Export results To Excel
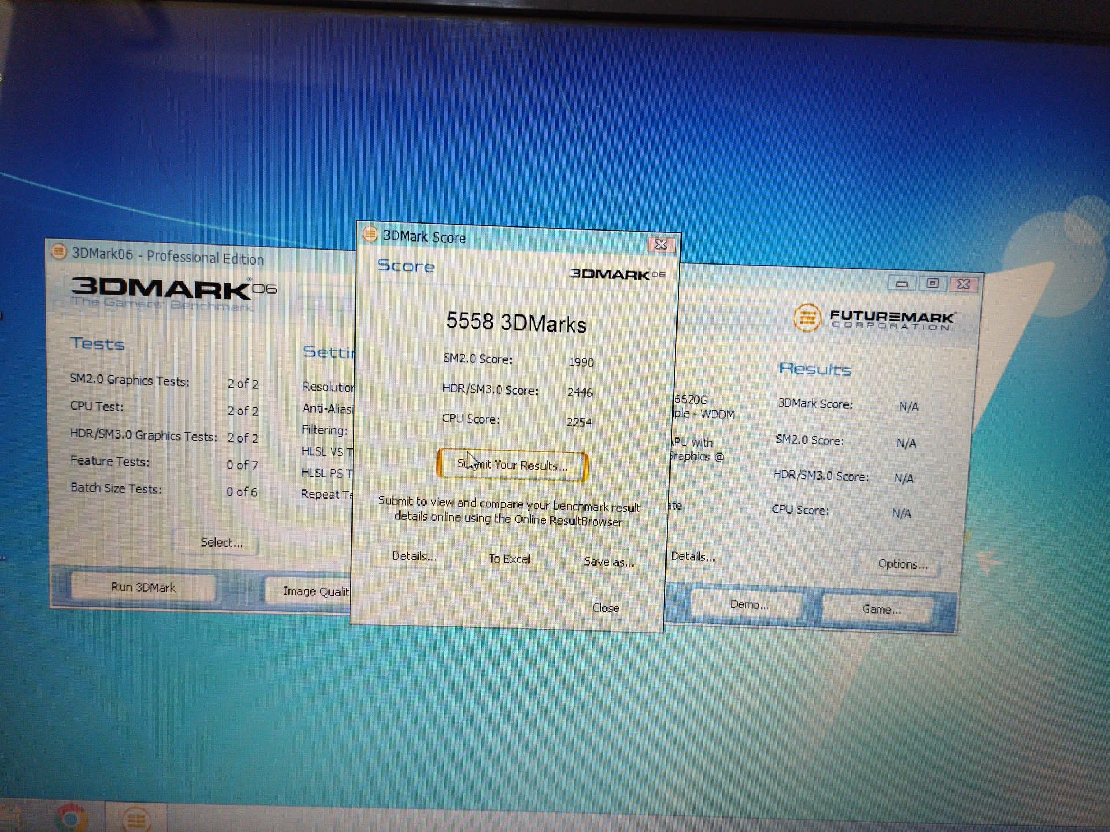This screenshot has height=832, width=1110. tap(509, 559)
